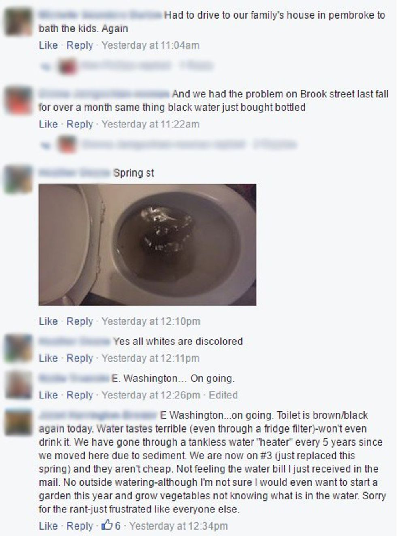Open the 'Edited' history link on the 12:26pm comment
Screen dimensions: 397x536
(223, 395)
